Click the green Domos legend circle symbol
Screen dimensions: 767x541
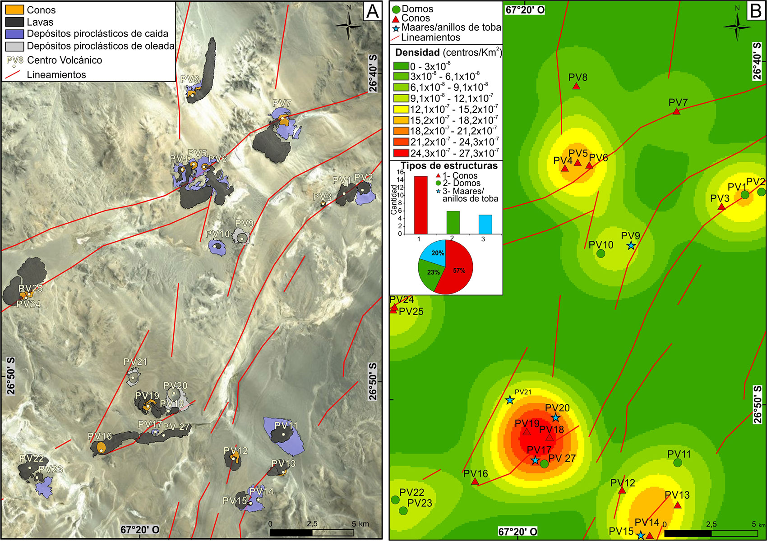396,9
